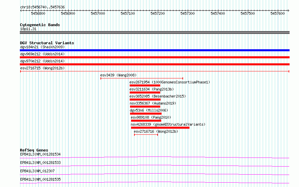Screen dimensions: 299x187
Task: Click the blue dgv184n21 variant bar
Action: click(155, 50)
